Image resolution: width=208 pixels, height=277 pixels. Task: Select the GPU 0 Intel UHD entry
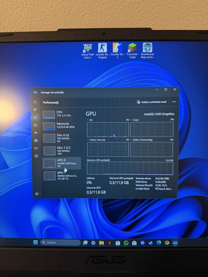pyautogui.click(x=61, y=163)
